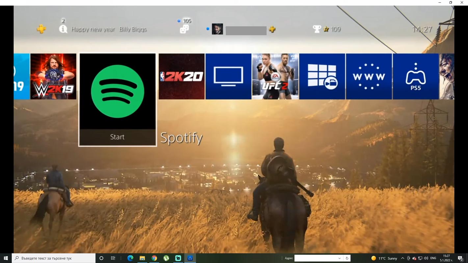The width and height of the screenshot is (468, 263).
Task: Show hidden system tray icons
Action: pos(403,258)
